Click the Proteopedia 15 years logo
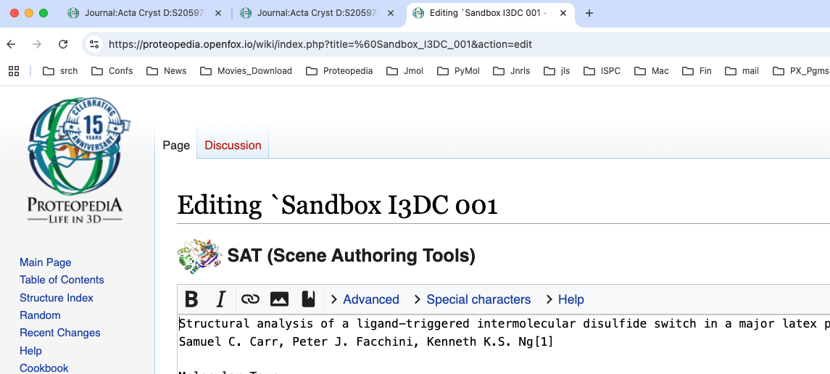Screen dimensions: 830x374 75,161
